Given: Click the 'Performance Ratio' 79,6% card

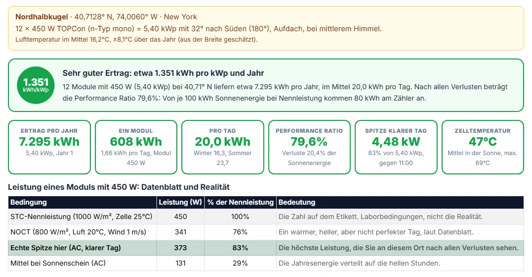Looking at the screenshot, I should [x=309, y=147].
